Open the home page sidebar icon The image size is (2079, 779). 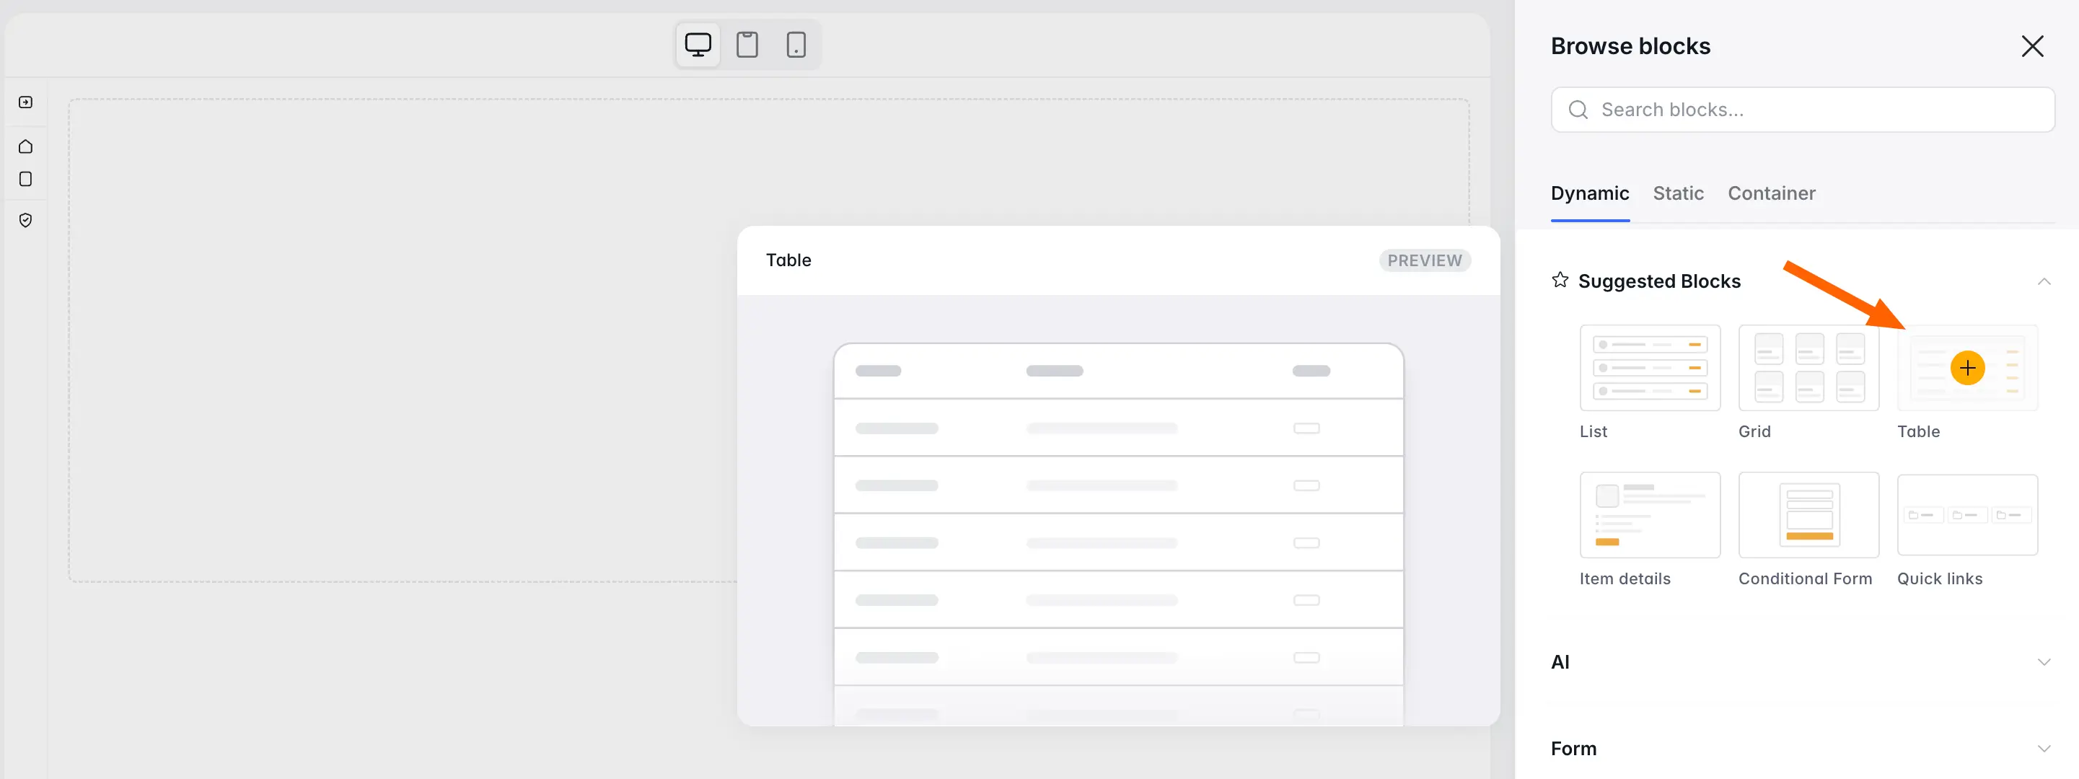pyautogui.click(x=26, y=147)
